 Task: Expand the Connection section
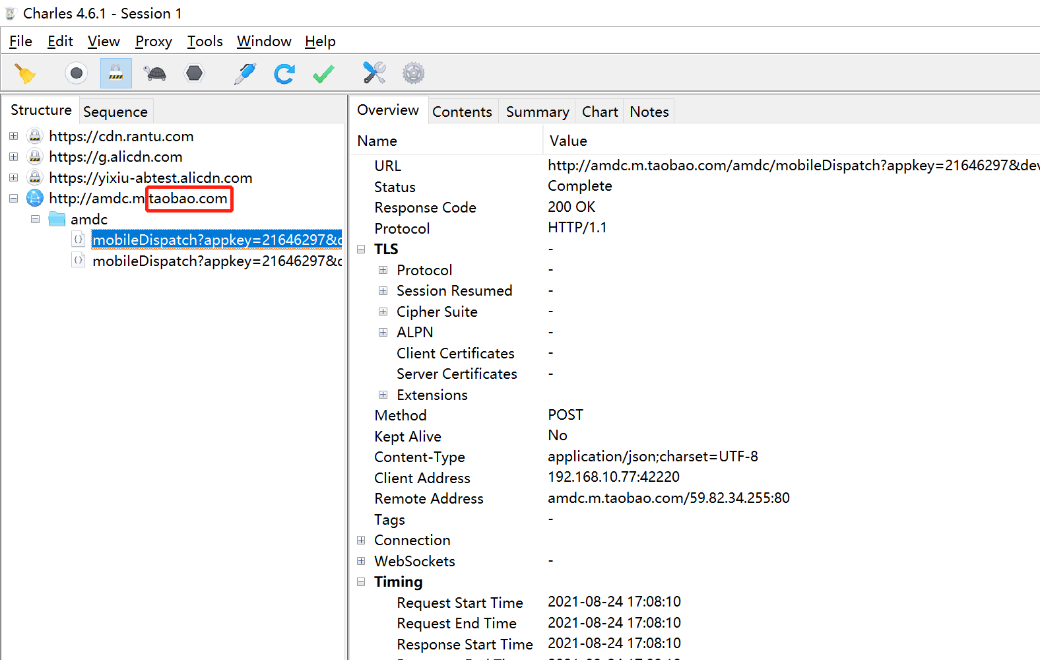click(361, 540)
